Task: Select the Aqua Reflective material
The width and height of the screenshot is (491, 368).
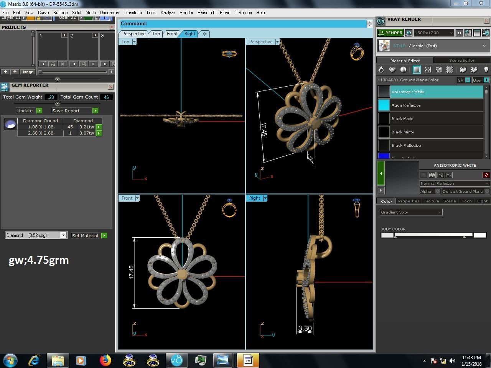Action: [x=430, y=105]
